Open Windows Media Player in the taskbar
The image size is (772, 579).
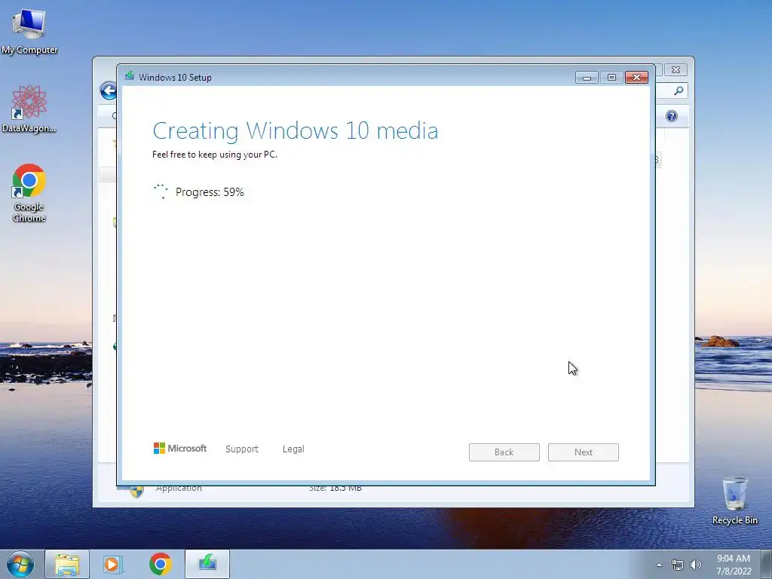(113, 564)
